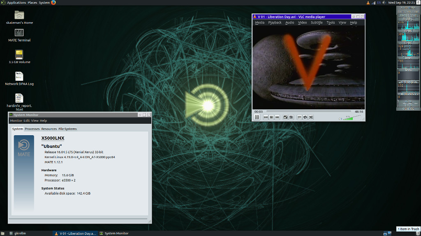Screen dimensions: 421x236
Task: Open the panel volume control icon
Action: point(384,3)
